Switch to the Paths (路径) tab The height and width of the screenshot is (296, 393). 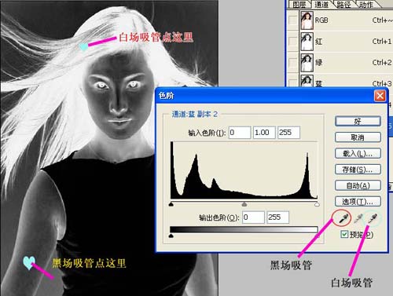343,4
